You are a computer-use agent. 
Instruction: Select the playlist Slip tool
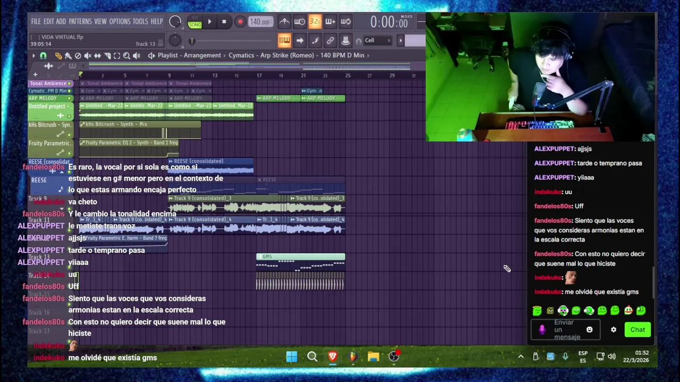97,56
